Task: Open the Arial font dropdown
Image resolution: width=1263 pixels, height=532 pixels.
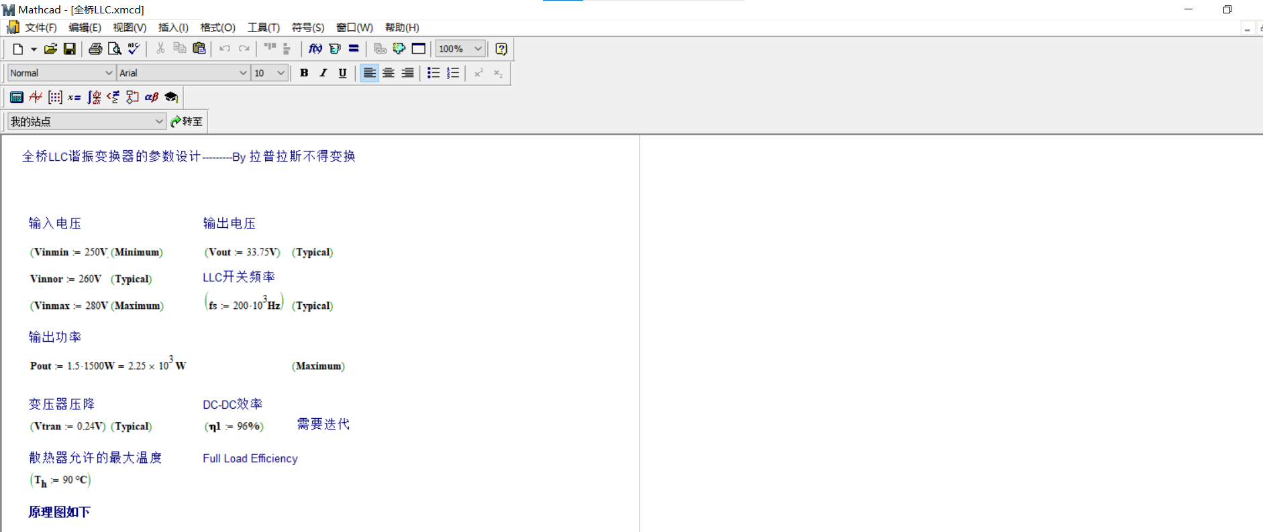Action: click(x=243, y=73)
